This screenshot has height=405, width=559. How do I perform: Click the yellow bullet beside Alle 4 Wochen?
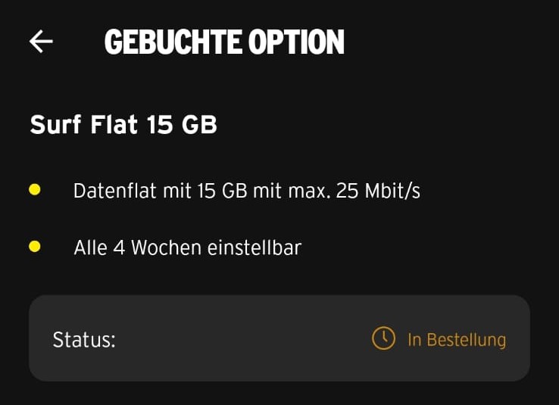coord(34,247)
